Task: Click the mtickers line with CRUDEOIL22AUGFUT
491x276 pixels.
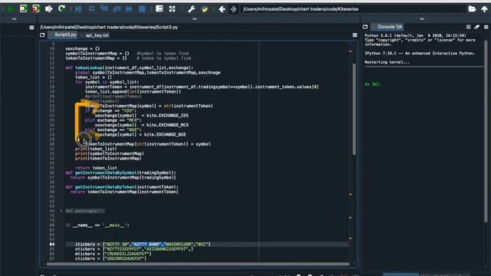Action: point(113,254)
